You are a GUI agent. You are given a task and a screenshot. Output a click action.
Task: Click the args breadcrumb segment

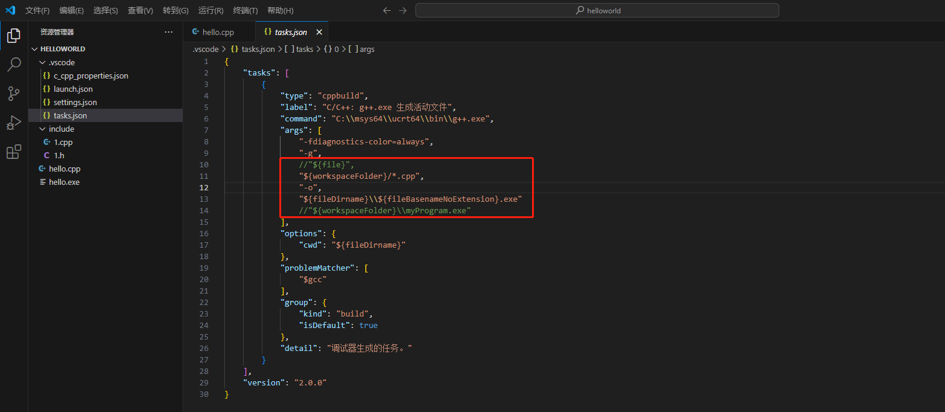(x=362, y=49)
